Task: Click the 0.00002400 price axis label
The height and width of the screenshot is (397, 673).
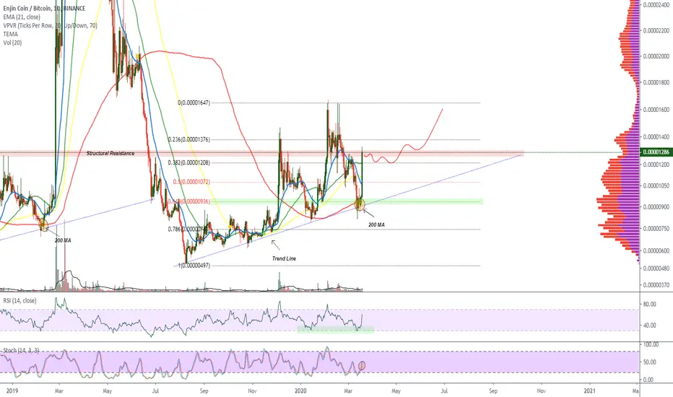Action: 656,5
